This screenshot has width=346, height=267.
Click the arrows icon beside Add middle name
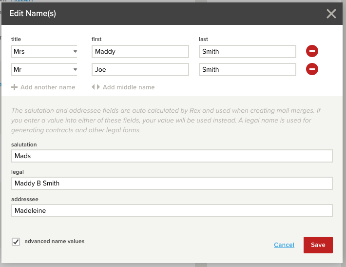pos(96,87)
